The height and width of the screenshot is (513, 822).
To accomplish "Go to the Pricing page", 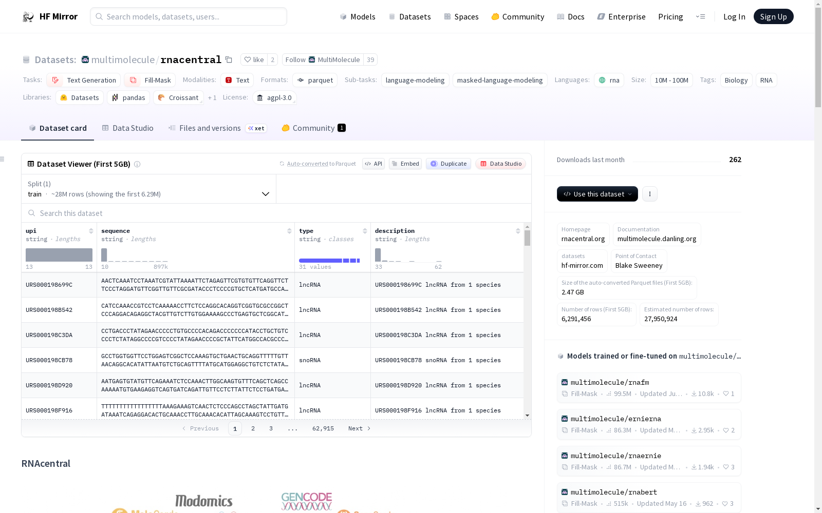I will click(670, 16).
